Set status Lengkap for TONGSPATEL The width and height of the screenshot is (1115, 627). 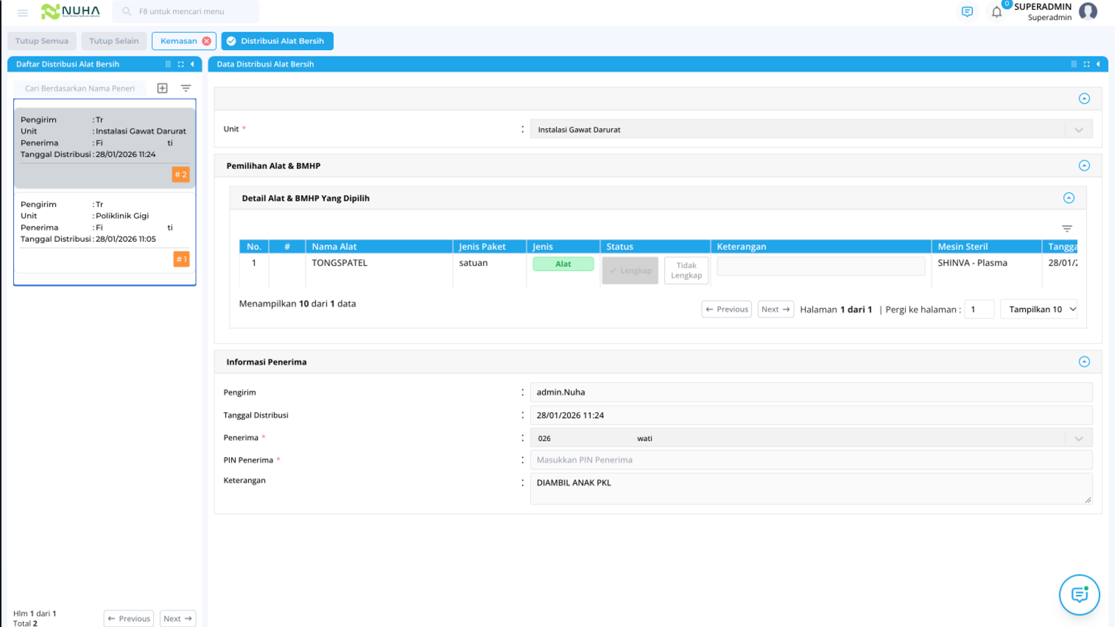[630, 270]
